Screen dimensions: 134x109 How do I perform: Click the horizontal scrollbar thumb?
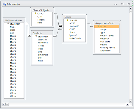7,104
